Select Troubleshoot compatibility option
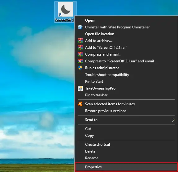This screenshot has height=172, width=178. 126,75
